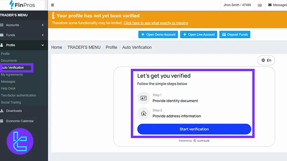Open the Profile submenu item
Screen dimensions: 287x161
click(5, 54)
